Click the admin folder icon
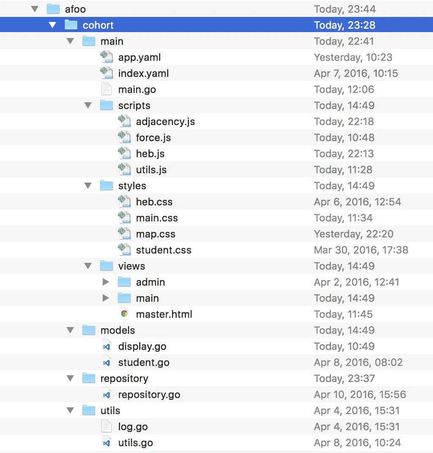 click(124, 282)
